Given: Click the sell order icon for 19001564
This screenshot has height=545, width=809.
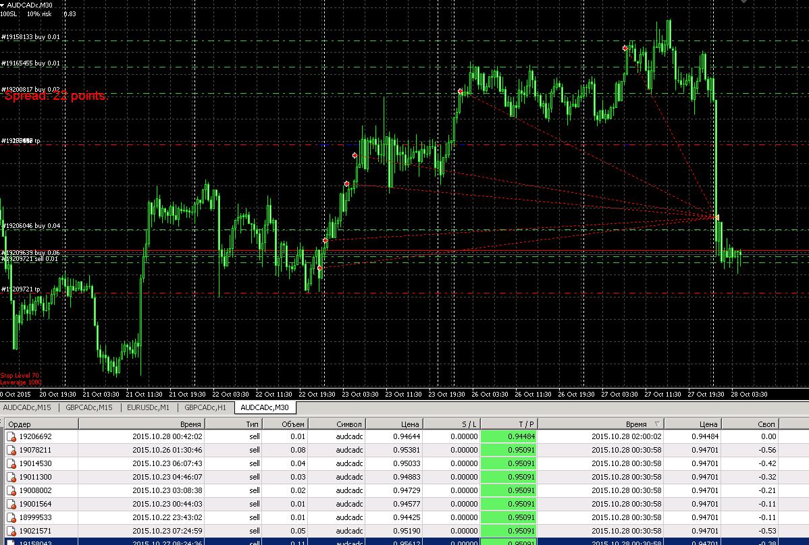Looking at the screenshot, I should click(11, 505).
